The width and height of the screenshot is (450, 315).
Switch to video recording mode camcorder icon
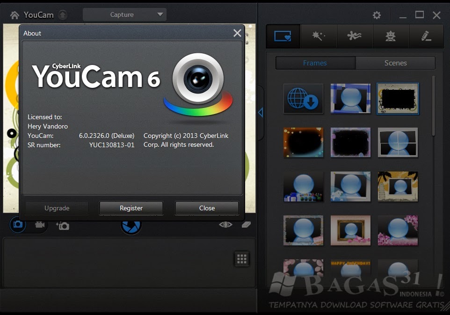pos(40,225)
